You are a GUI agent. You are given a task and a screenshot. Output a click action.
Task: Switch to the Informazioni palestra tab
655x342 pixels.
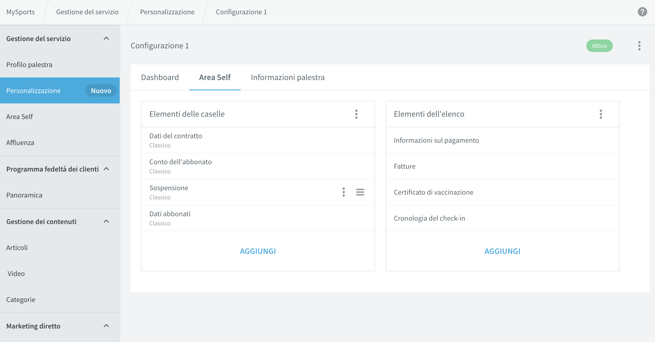(288, 77)
